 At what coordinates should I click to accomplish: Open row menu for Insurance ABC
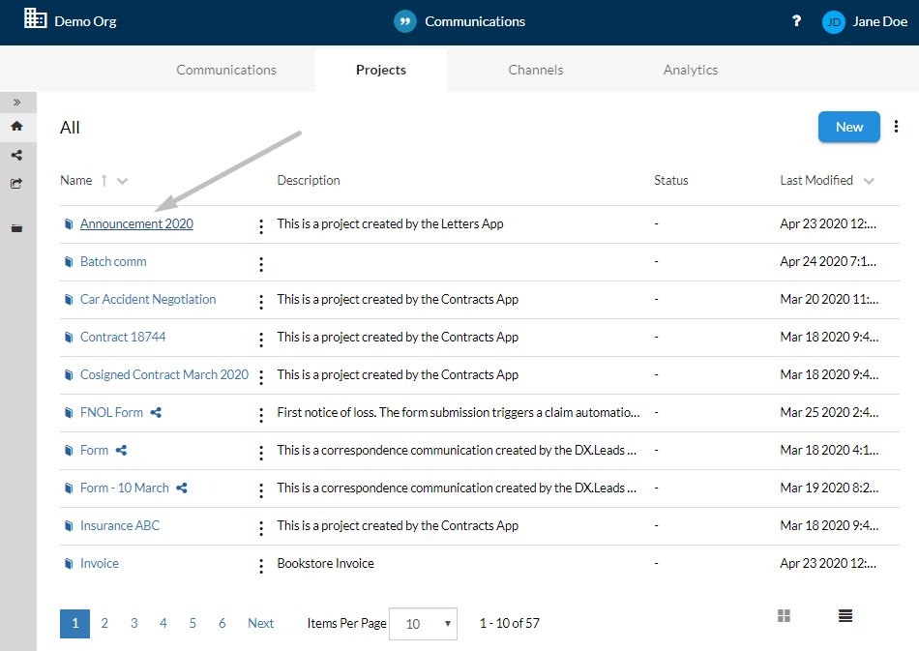(261, 528)
